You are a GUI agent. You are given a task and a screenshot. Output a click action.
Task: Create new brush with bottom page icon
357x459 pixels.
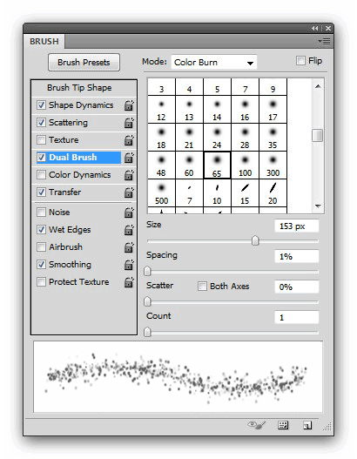click(307, 425)
